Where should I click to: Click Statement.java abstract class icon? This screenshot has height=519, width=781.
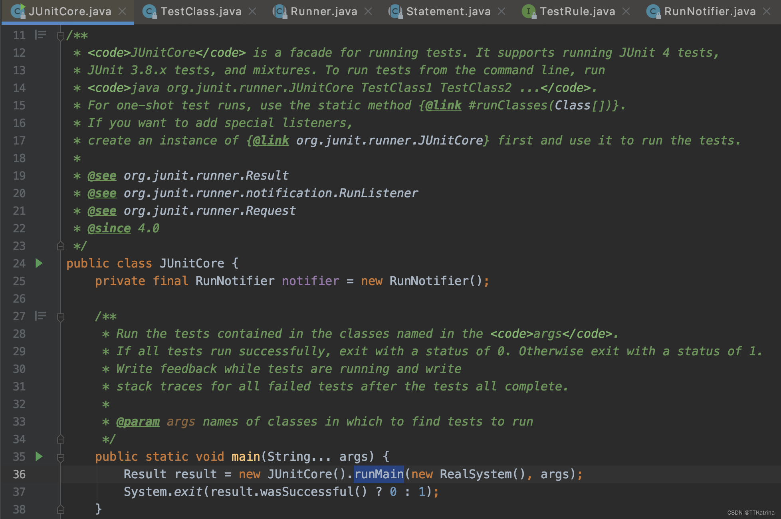point(395,11)
